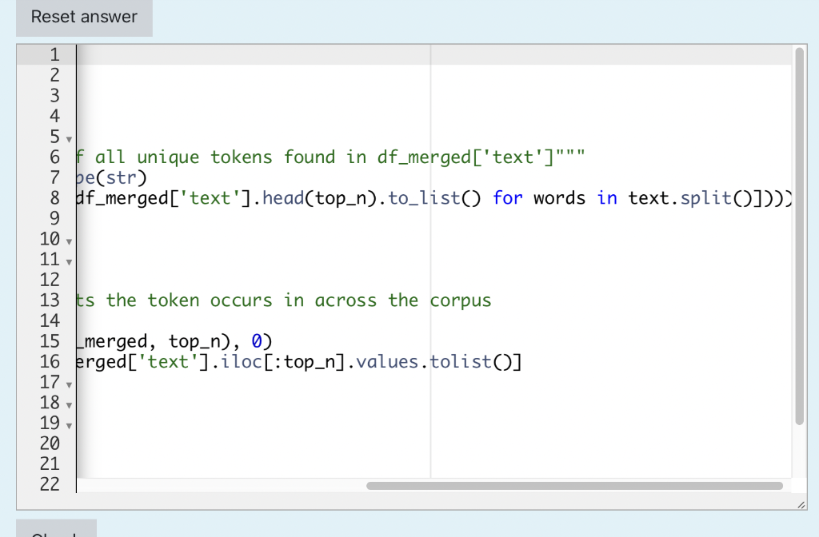Collapse the code fold at line 10
819x537 pixels.
coord(69,241)
